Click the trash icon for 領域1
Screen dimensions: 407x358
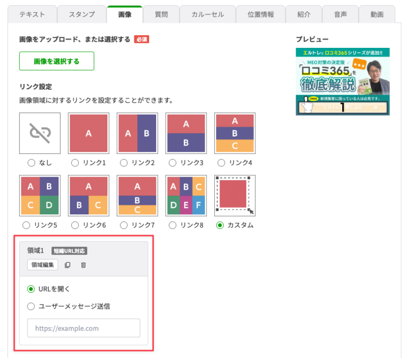[x=83, y=265]
